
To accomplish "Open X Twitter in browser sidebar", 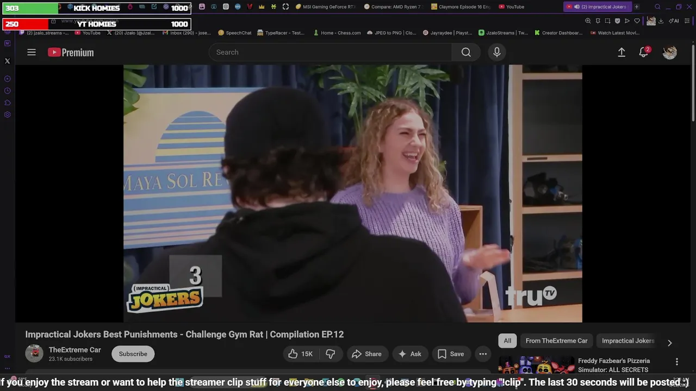I will point(8,61).
